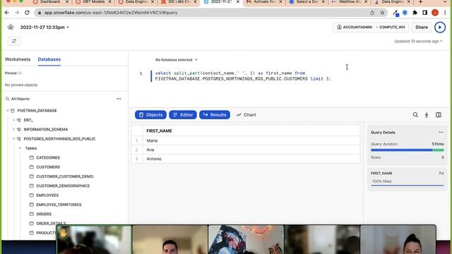Image resolution: width=452 pixels, height=254 pixels.
Task: Open browser side panel icon
Action: pyautogui.click(x=425, y=13)
